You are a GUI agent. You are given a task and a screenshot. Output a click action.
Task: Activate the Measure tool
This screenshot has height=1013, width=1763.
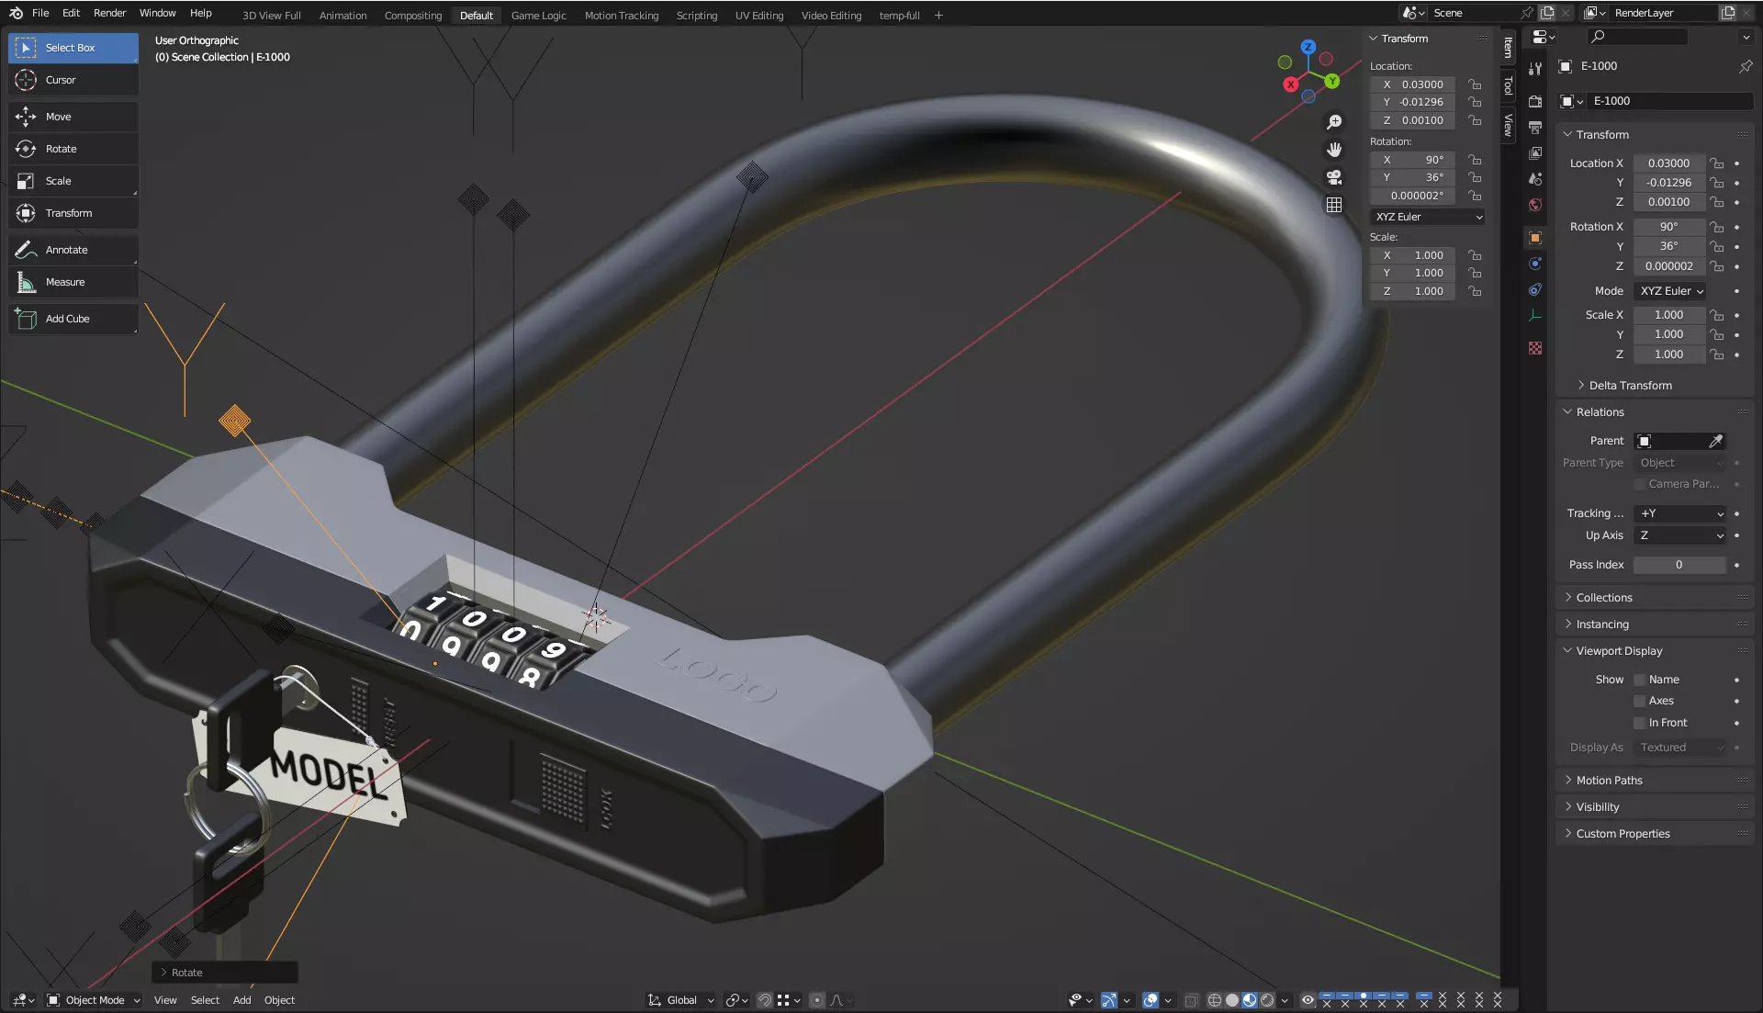(x=73, y=282)
